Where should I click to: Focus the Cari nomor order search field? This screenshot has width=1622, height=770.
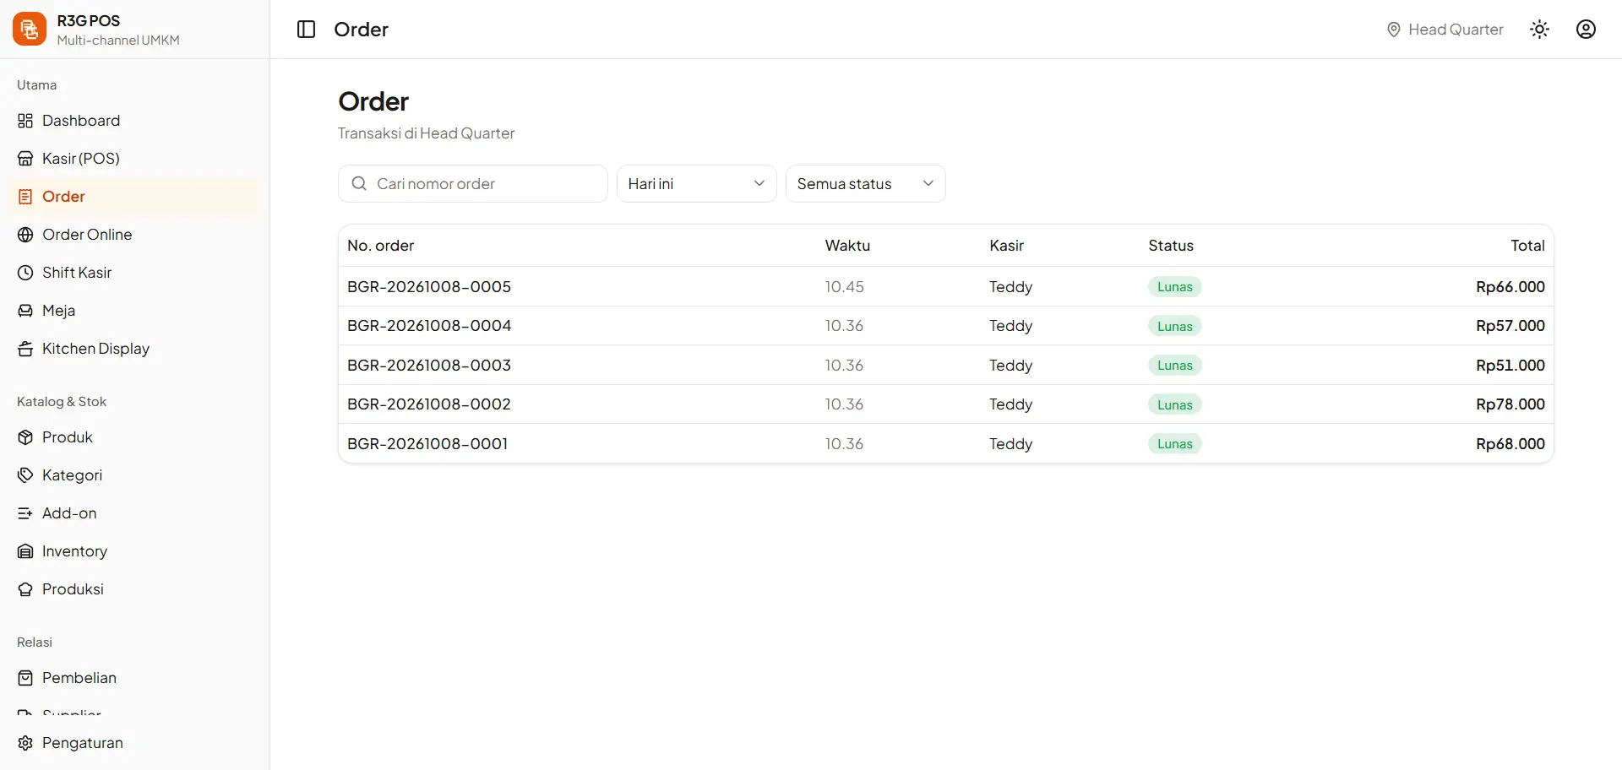473,184
